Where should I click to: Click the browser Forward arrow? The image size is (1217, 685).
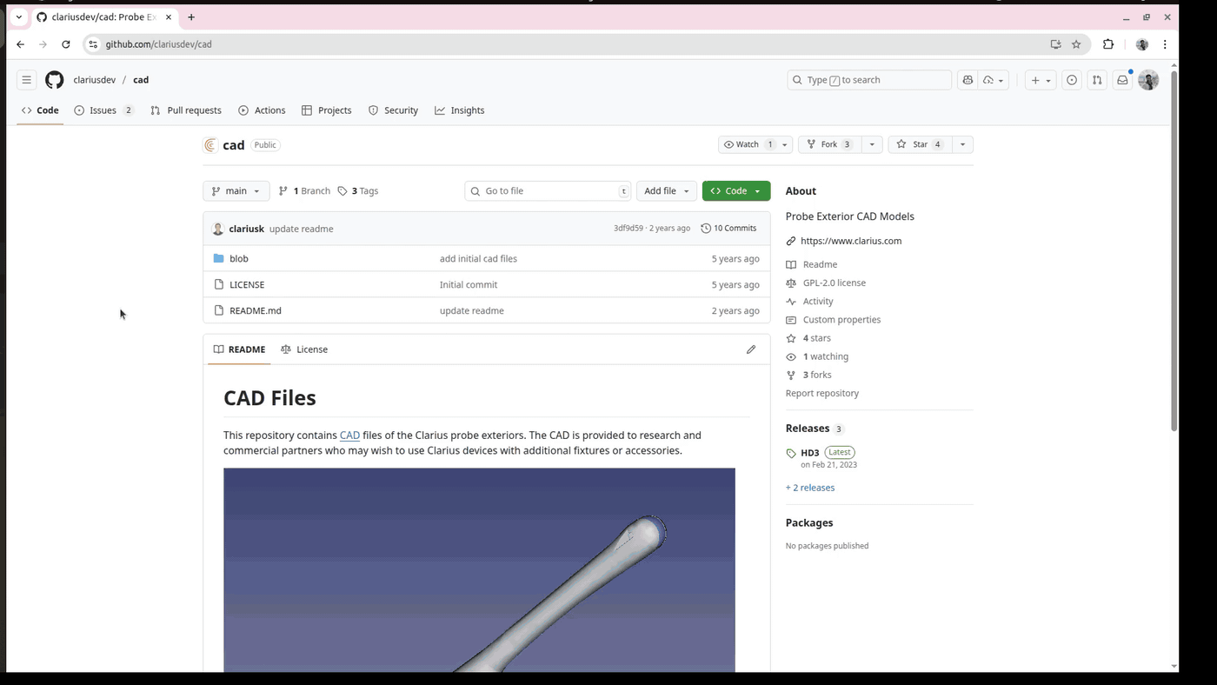point(43,44)
